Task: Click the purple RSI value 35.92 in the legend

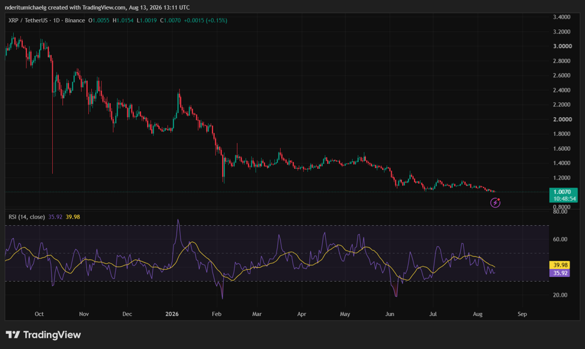Action: [x=55, y=217]
